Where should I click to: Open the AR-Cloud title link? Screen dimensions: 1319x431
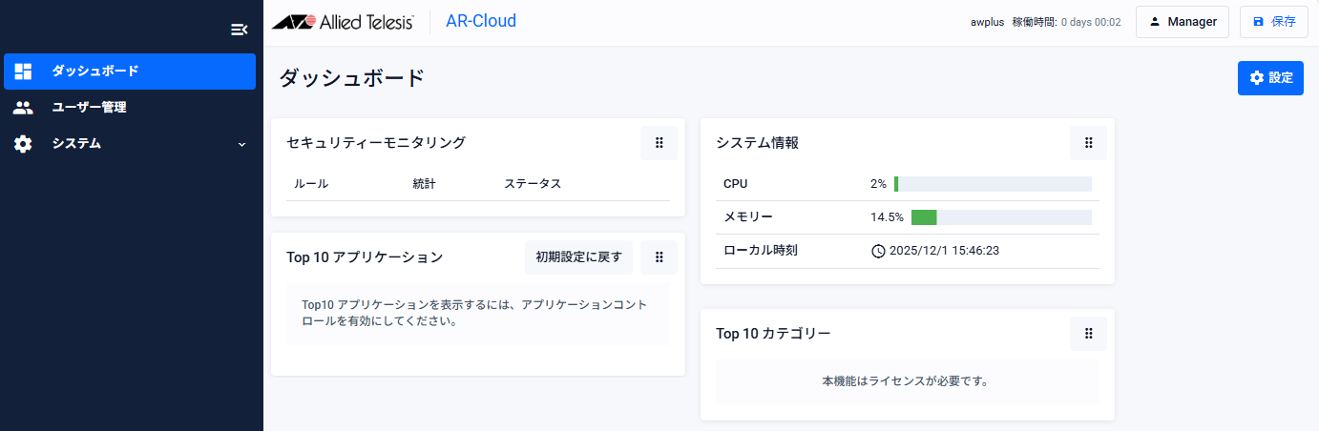[481, 21]
